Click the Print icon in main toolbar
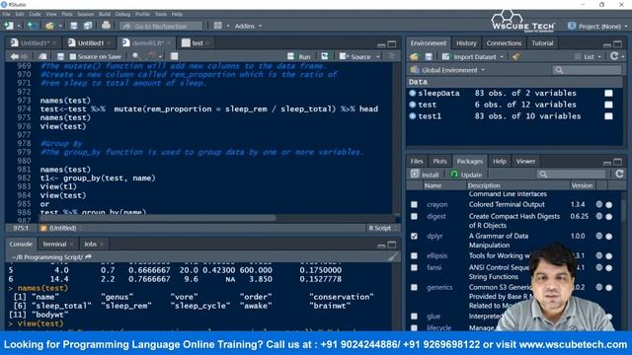The height and width of the screenshot is (355, 632). pyautogui.click(x=106, y=26)
